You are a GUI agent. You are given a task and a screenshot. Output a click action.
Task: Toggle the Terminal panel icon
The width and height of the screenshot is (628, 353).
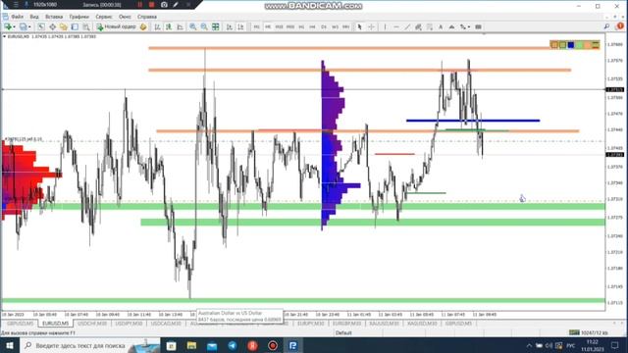(75, 26)
